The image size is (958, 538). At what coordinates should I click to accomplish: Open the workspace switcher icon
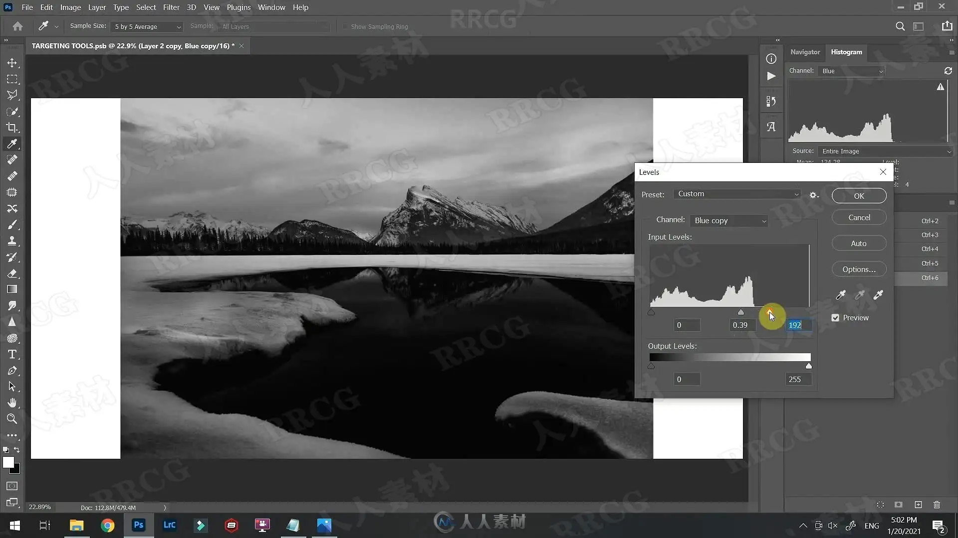(x=919, y=26)
